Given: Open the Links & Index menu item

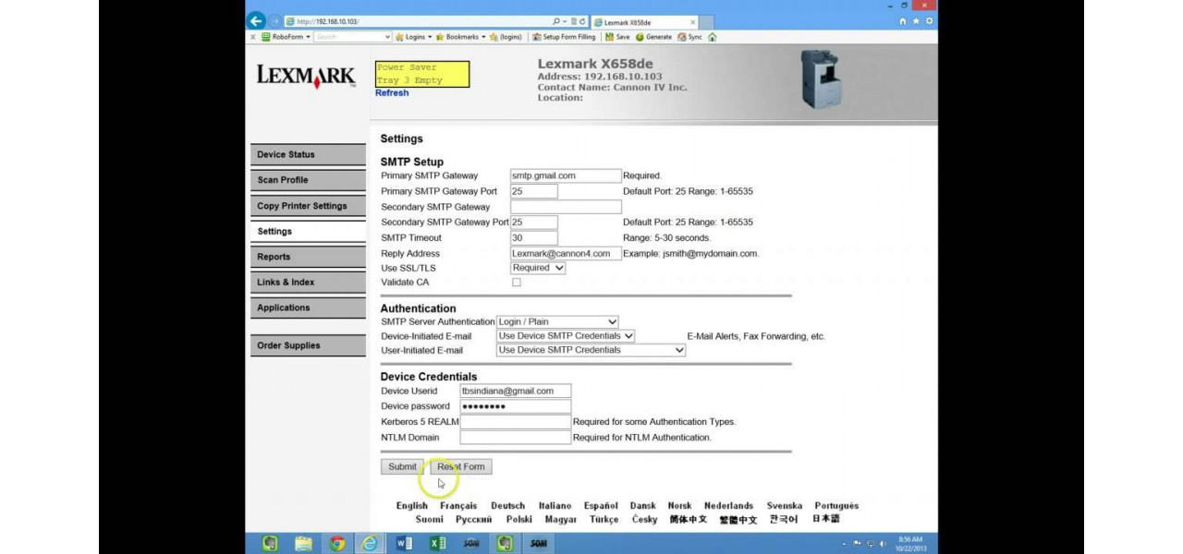Looking at the screenshot, I should (309, 283).
